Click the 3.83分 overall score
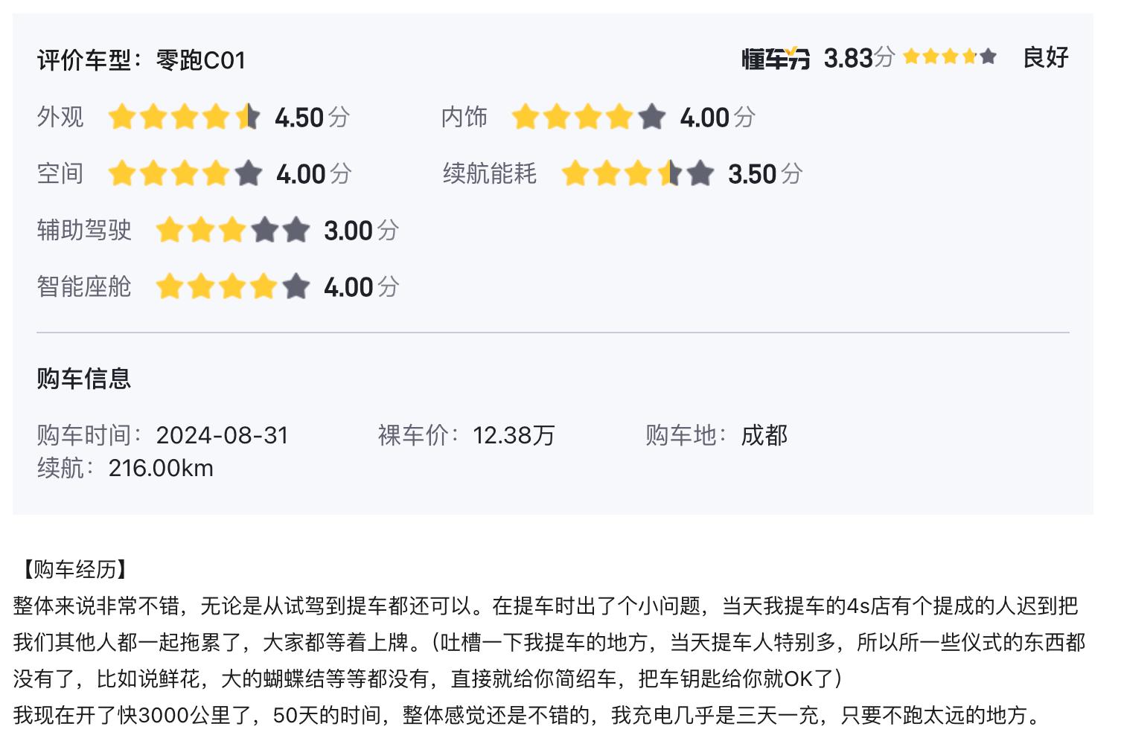This screenshot has width=1124, height=738. pyautogui.click(x=858, y=57)
